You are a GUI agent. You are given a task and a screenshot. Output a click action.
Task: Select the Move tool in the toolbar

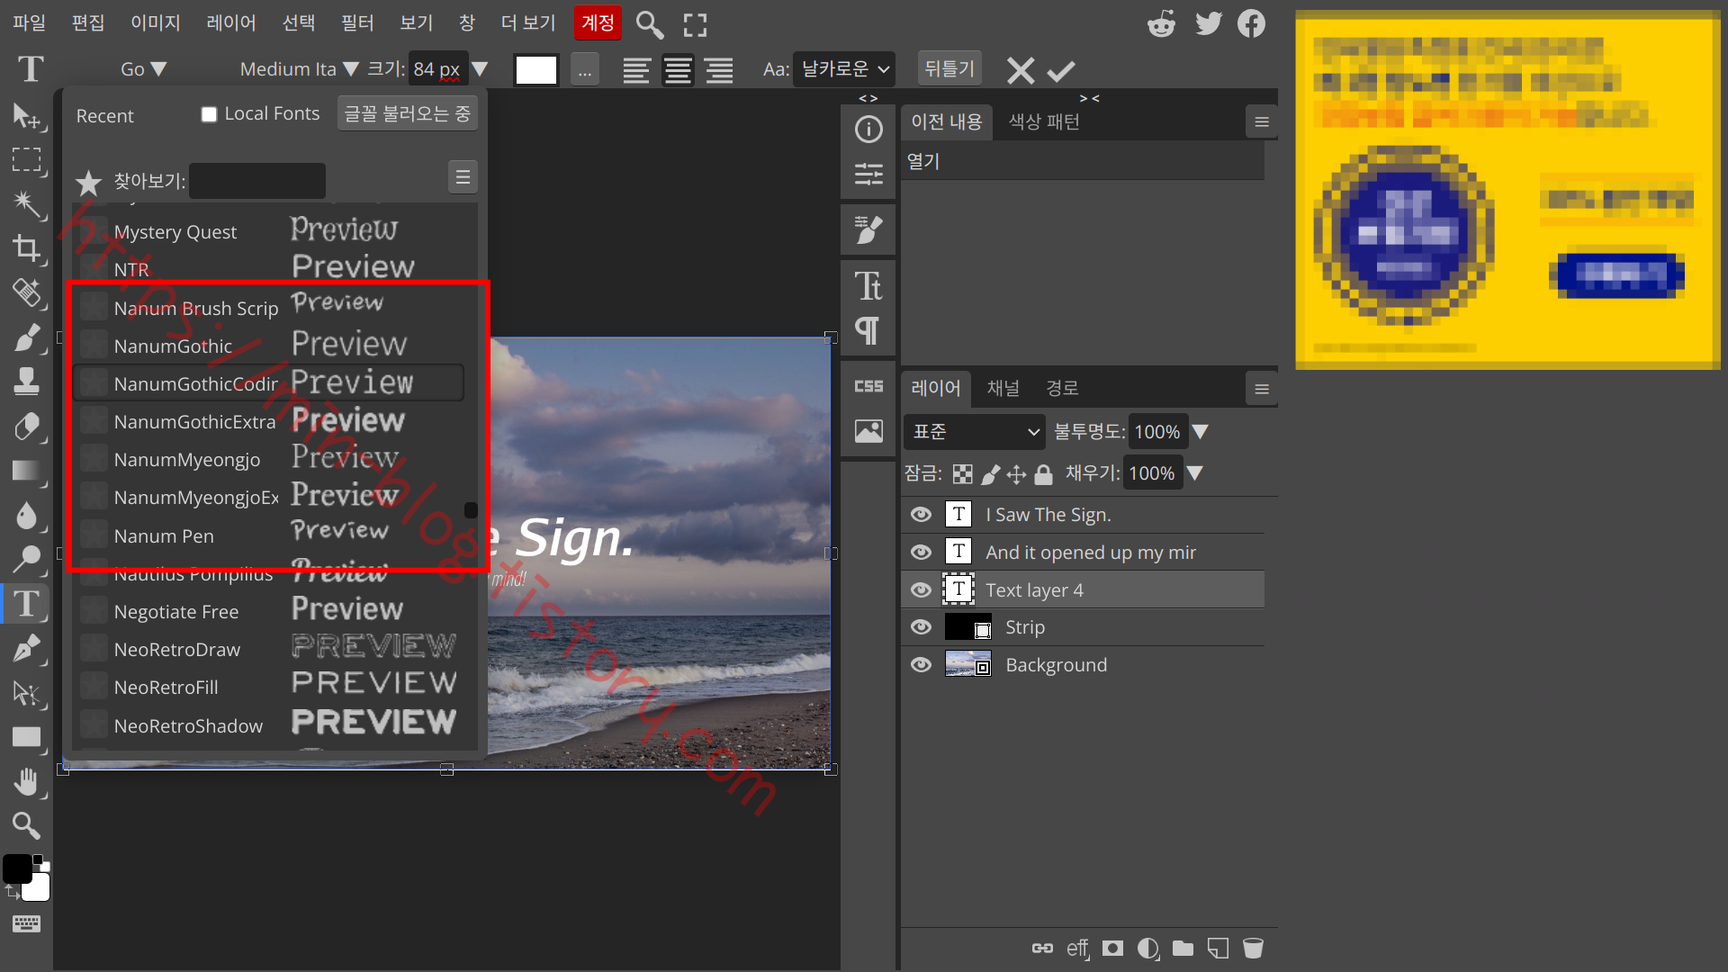[x=26, y=115]
